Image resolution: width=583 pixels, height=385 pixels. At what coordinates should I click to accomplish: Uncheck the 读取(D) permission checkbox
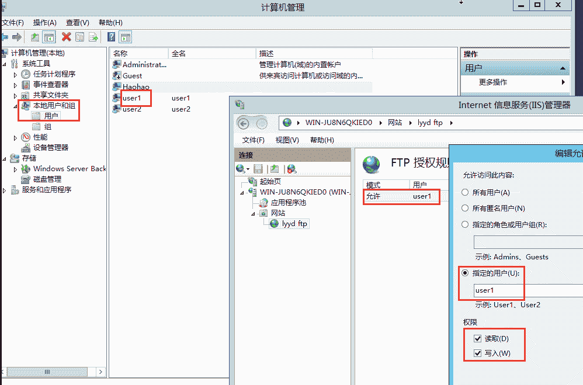[478, 339]
